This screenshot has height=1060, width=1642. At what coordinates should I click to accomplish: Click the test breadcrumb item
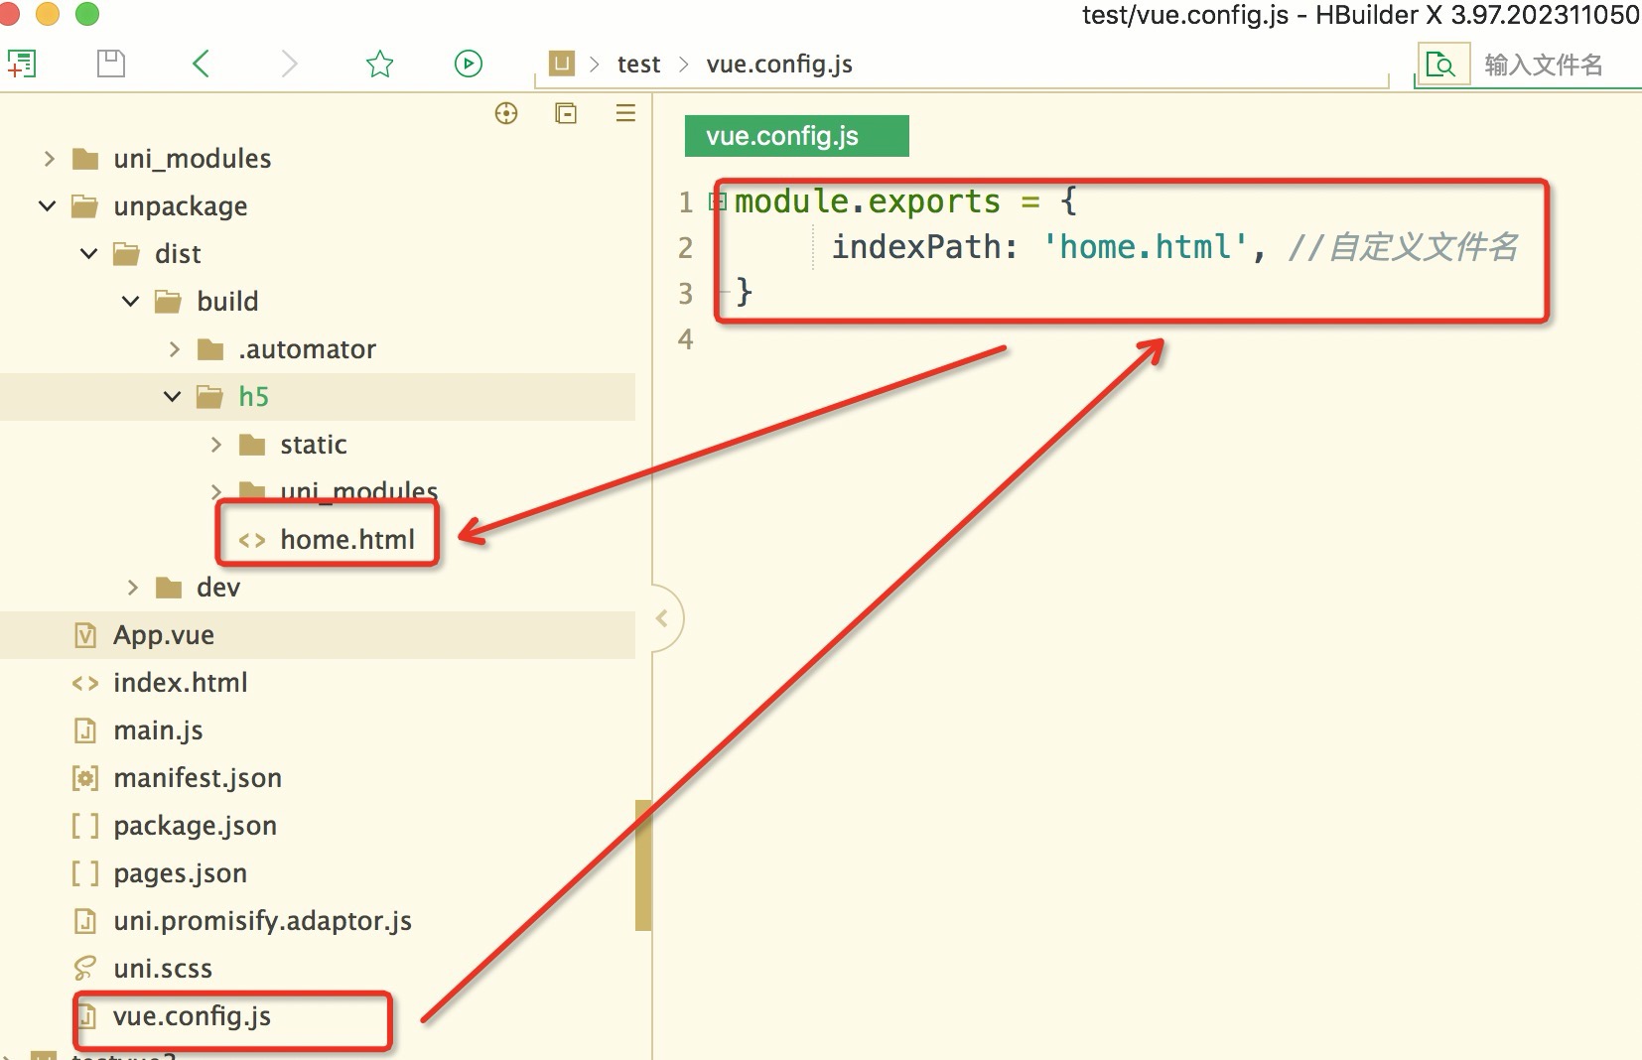click(x=638, y=65)
